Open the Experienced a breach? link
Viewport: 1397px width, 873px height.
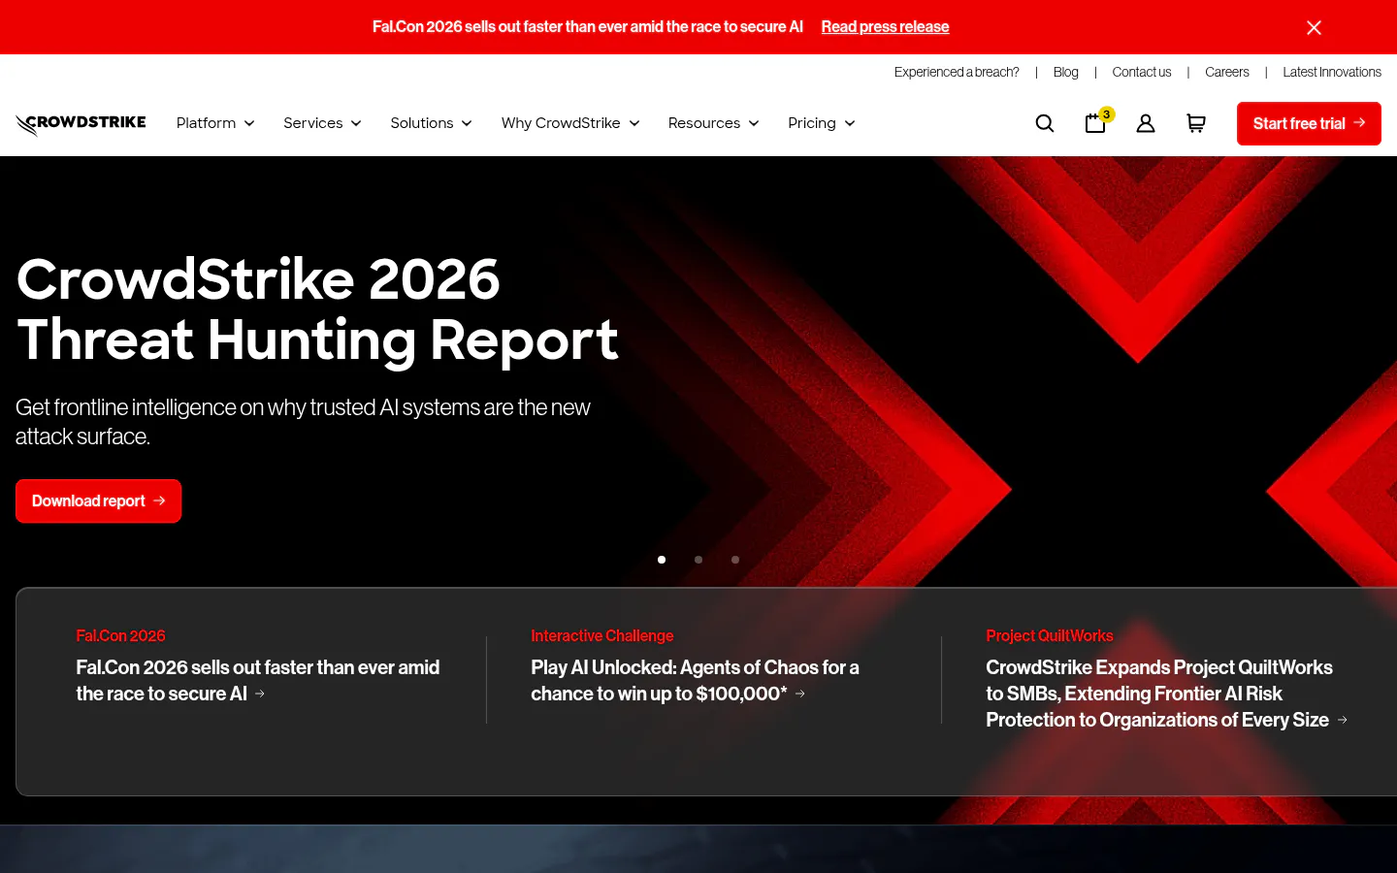tap(957, 72)
